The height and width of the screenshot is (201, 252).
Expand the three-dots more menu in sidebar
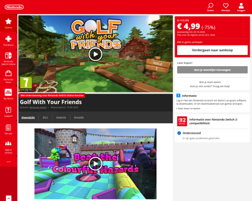(8, 162)
